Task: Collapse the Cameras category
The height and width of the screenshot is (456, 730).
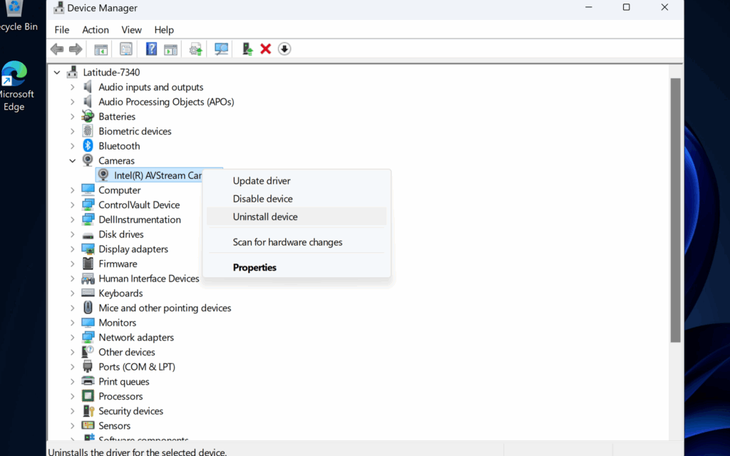Action: click(72, 161)
